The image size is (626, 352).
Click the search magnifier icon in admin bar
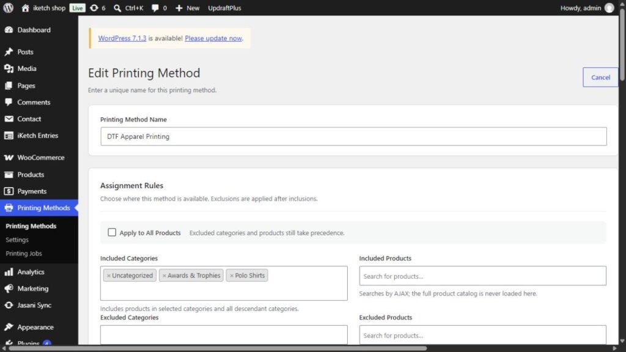pos(117,8)
